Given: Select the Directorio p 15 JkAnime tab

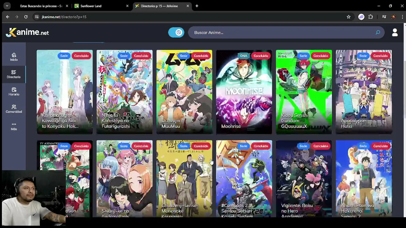Looking at the screenshot, I should point(162,6).
